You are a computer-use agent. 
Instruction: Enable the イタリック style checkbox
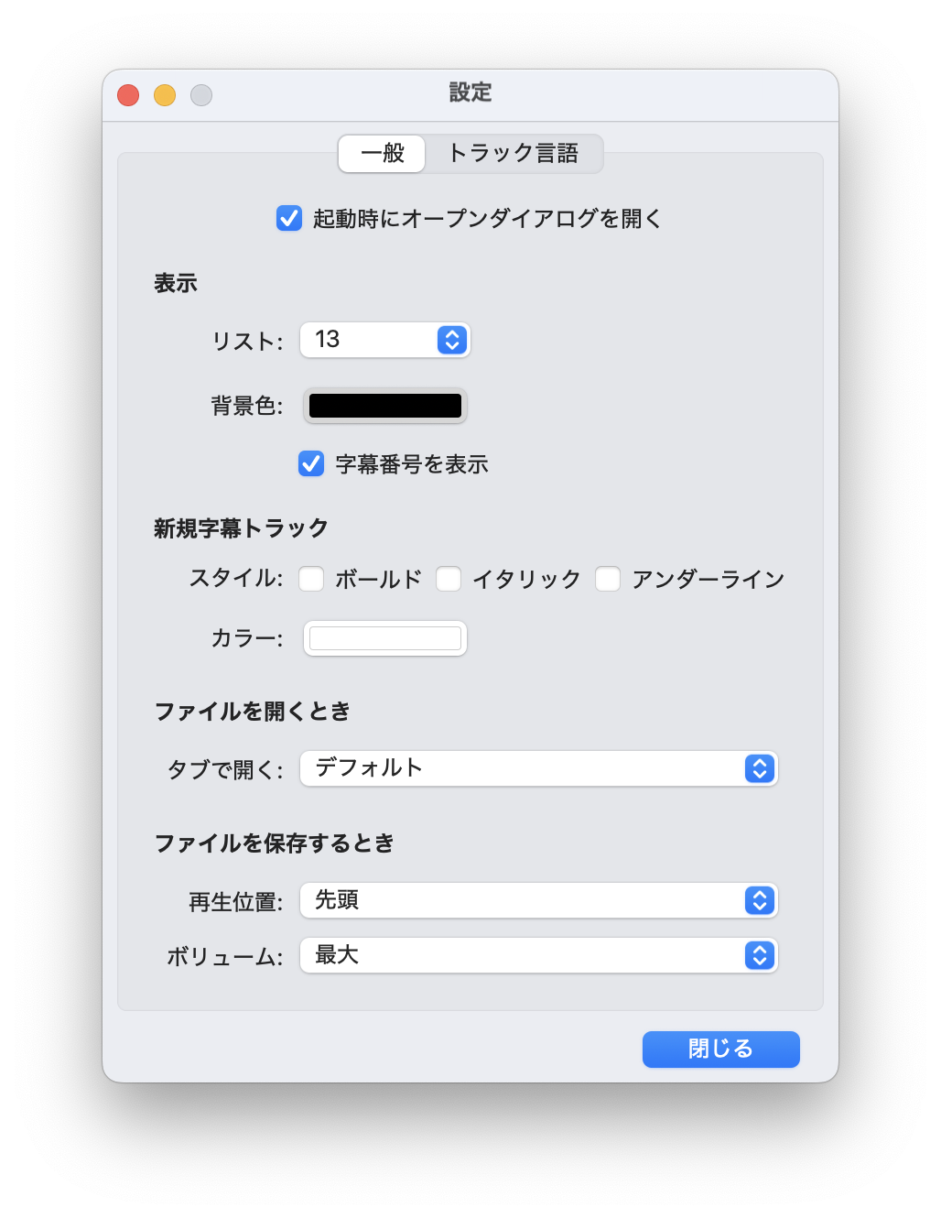click(449, 579)
